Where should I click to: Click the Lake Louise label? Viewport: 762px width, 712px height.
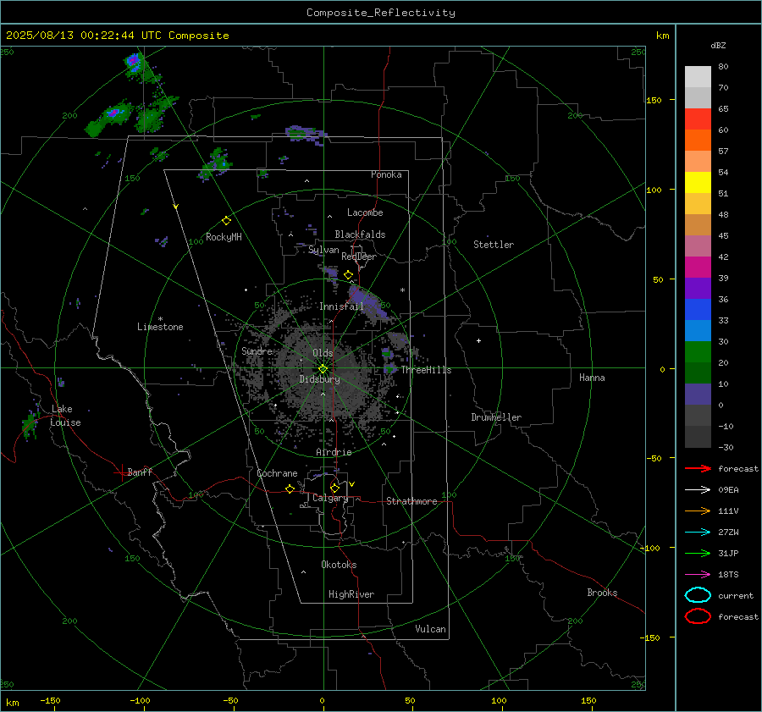pos(65,416)
